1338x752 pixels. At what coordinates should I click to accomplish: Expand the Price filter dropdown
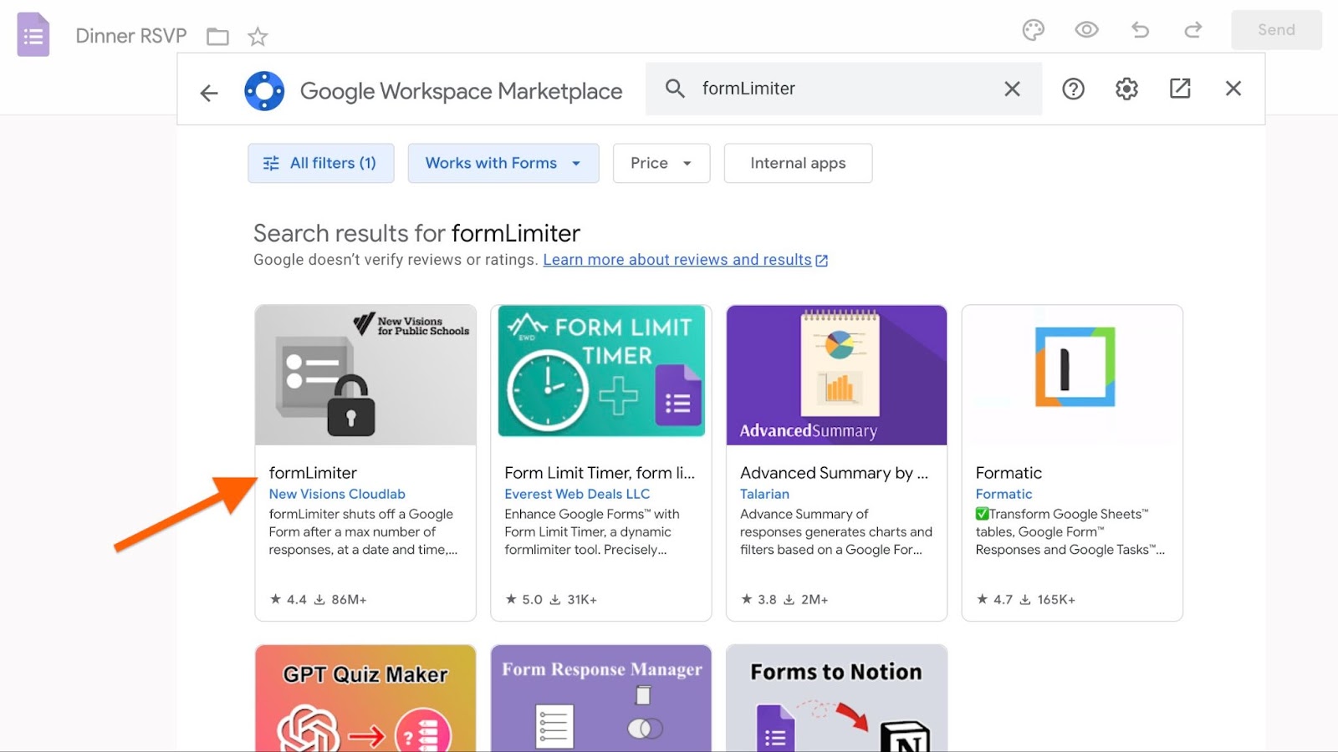point(661,163)
